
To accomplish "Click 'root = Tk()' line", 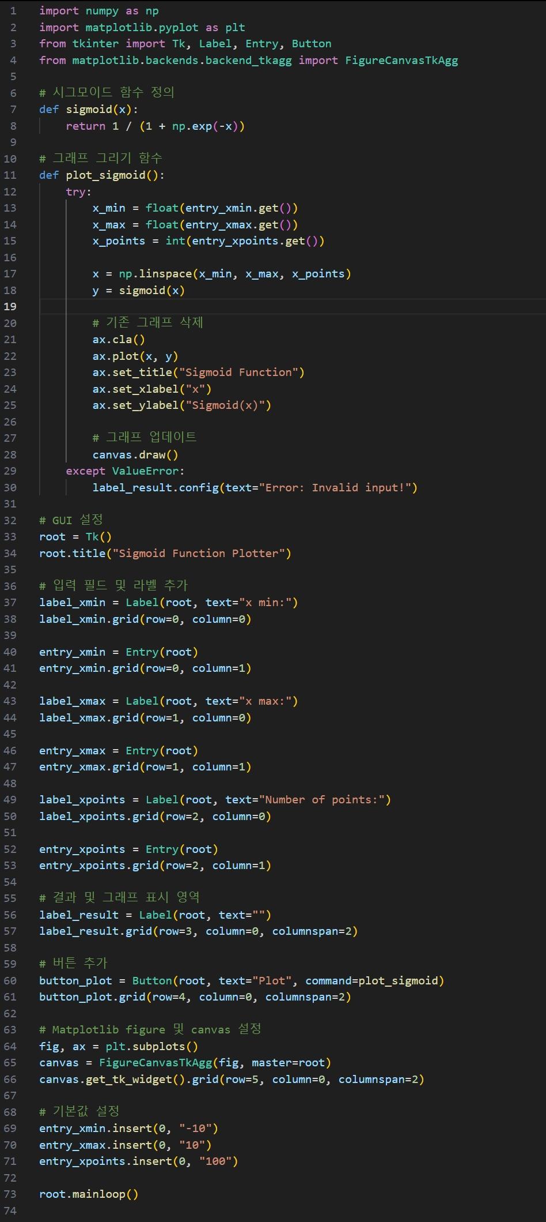I will pyautogui.click(x=75, y=537).
